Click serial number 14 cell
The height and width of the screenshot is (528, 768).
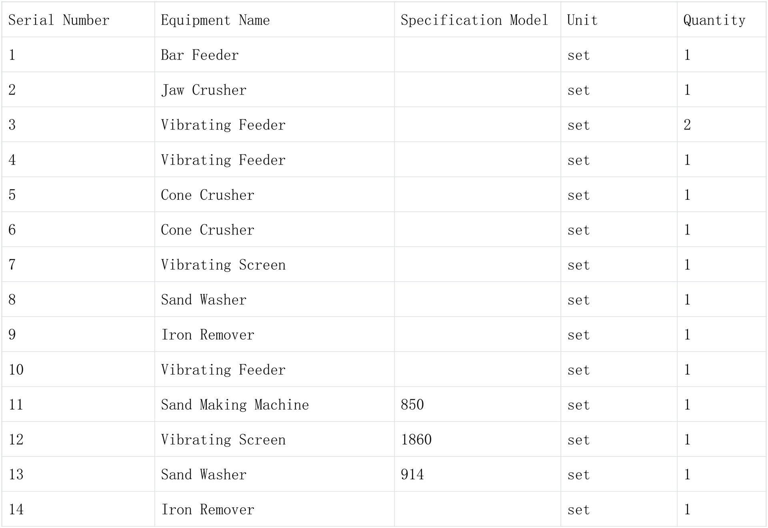point(78,509)
